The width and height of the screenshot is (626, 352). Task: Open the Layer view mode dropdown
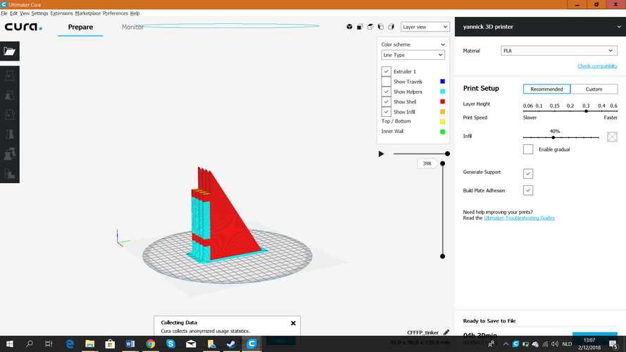(425, 27)
